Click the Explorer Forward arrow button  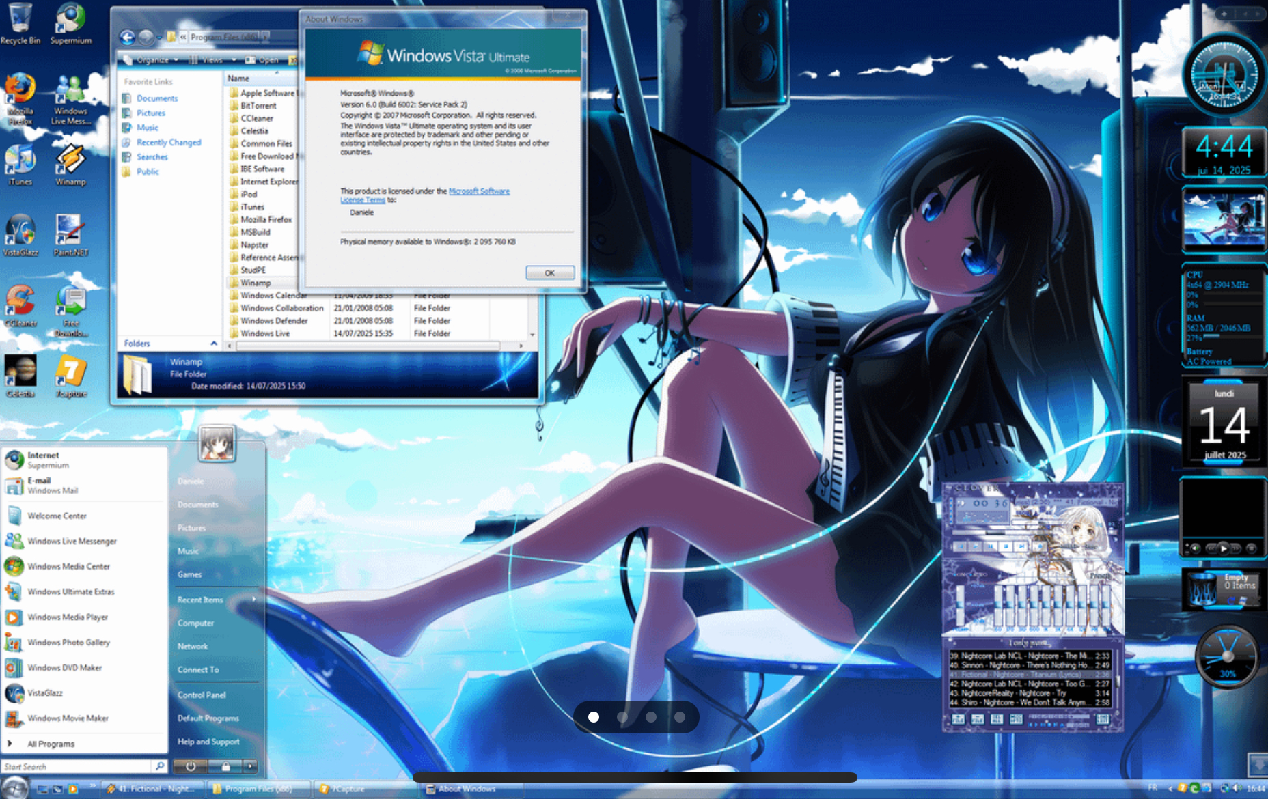point(146,37)
